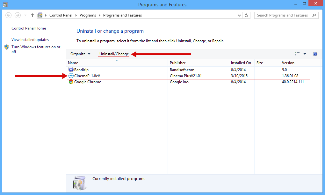325x195 pixels.
Task: Select the Bandizip entry name
Action: (81, 70)
